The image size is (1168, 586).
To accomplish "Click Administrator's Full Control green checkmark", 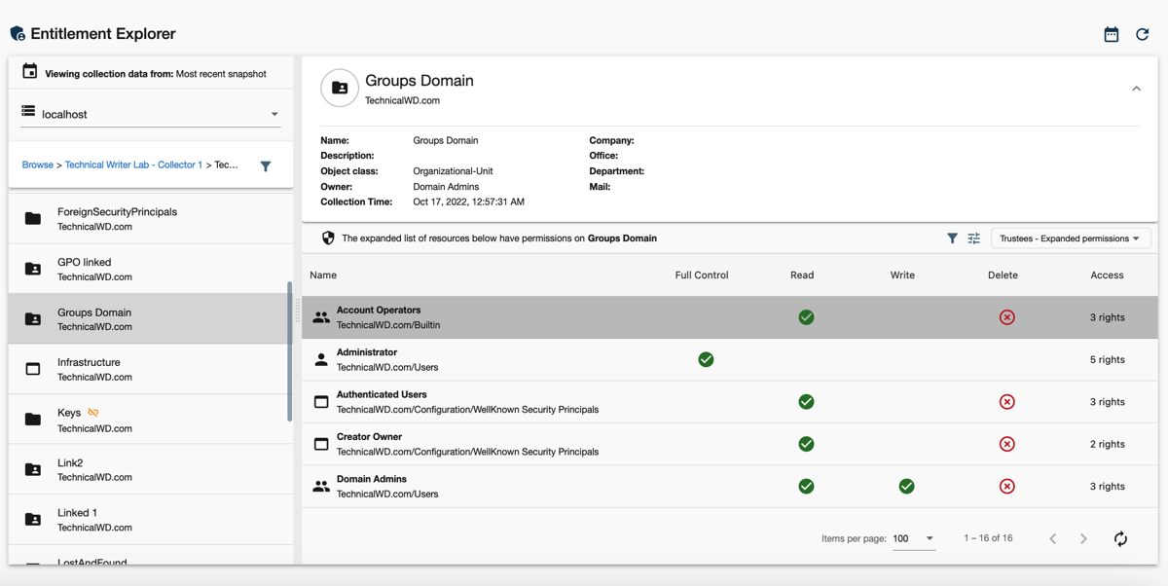I will [706, 359].
